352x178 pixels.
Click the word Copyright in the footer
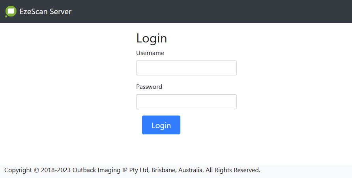[18, 170]
